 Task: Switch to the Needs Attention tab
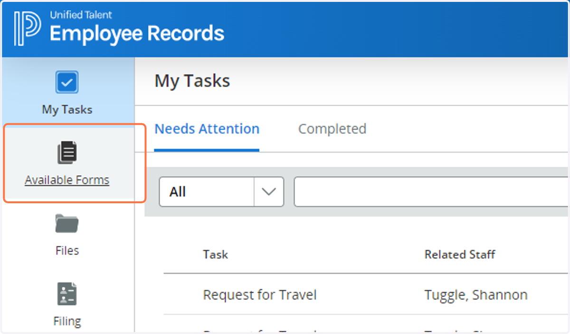click(x=207, y=129)
